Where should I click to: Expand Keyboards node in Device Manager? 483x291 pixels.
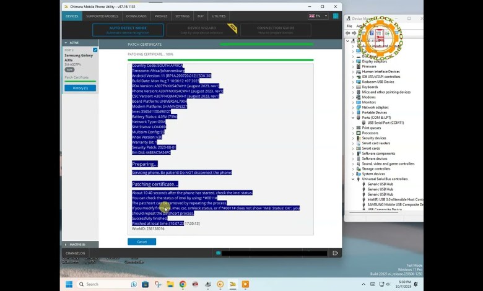click(353, 87)
